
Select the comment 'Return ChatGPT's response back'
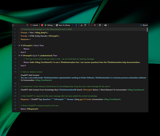[x=40, y=106]
